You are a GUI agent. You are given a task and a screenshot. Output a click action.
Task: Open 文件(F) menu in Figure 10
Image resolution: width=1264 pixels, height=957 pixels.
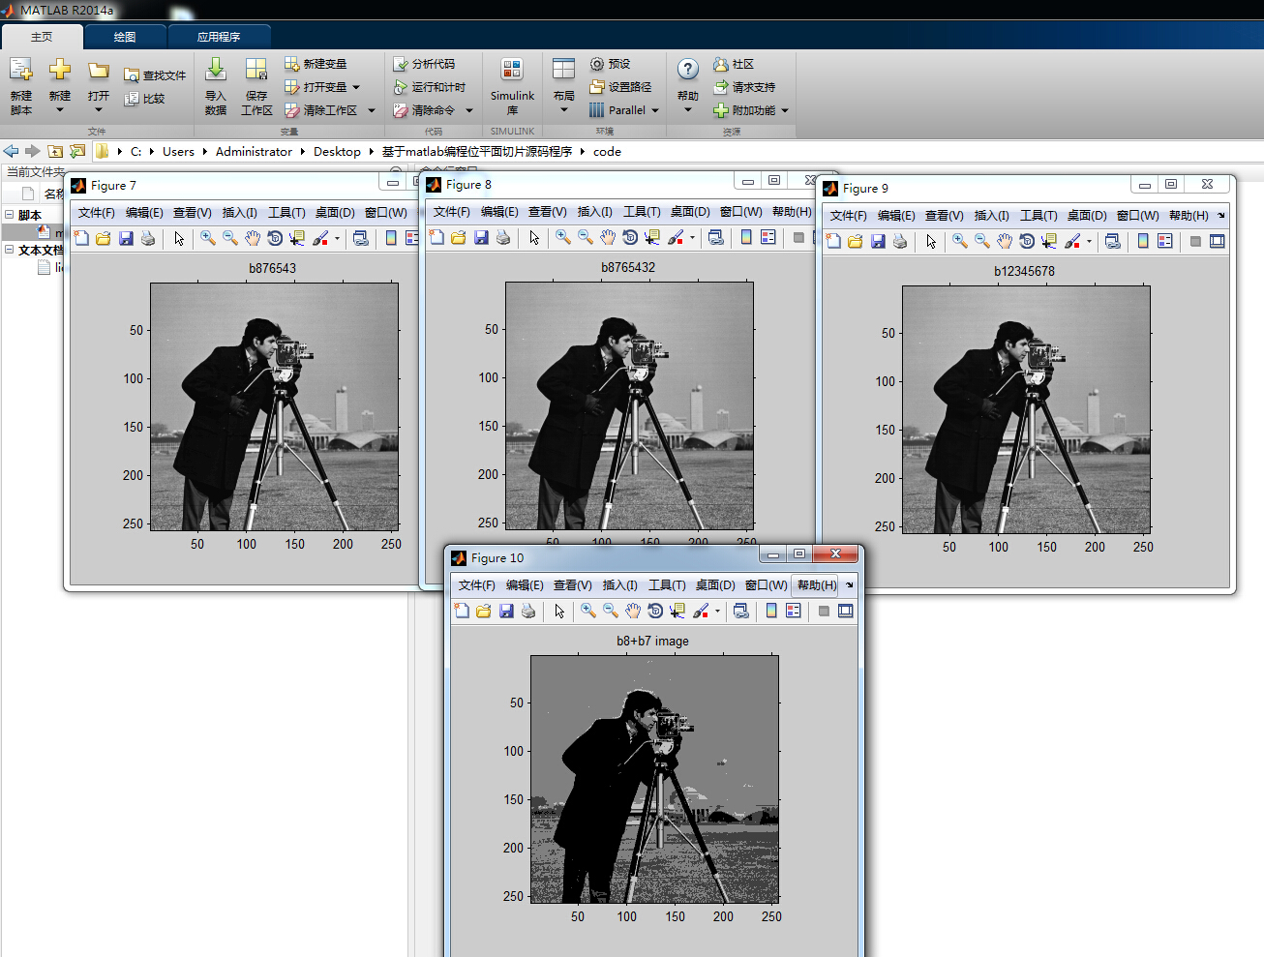(476, 585)
